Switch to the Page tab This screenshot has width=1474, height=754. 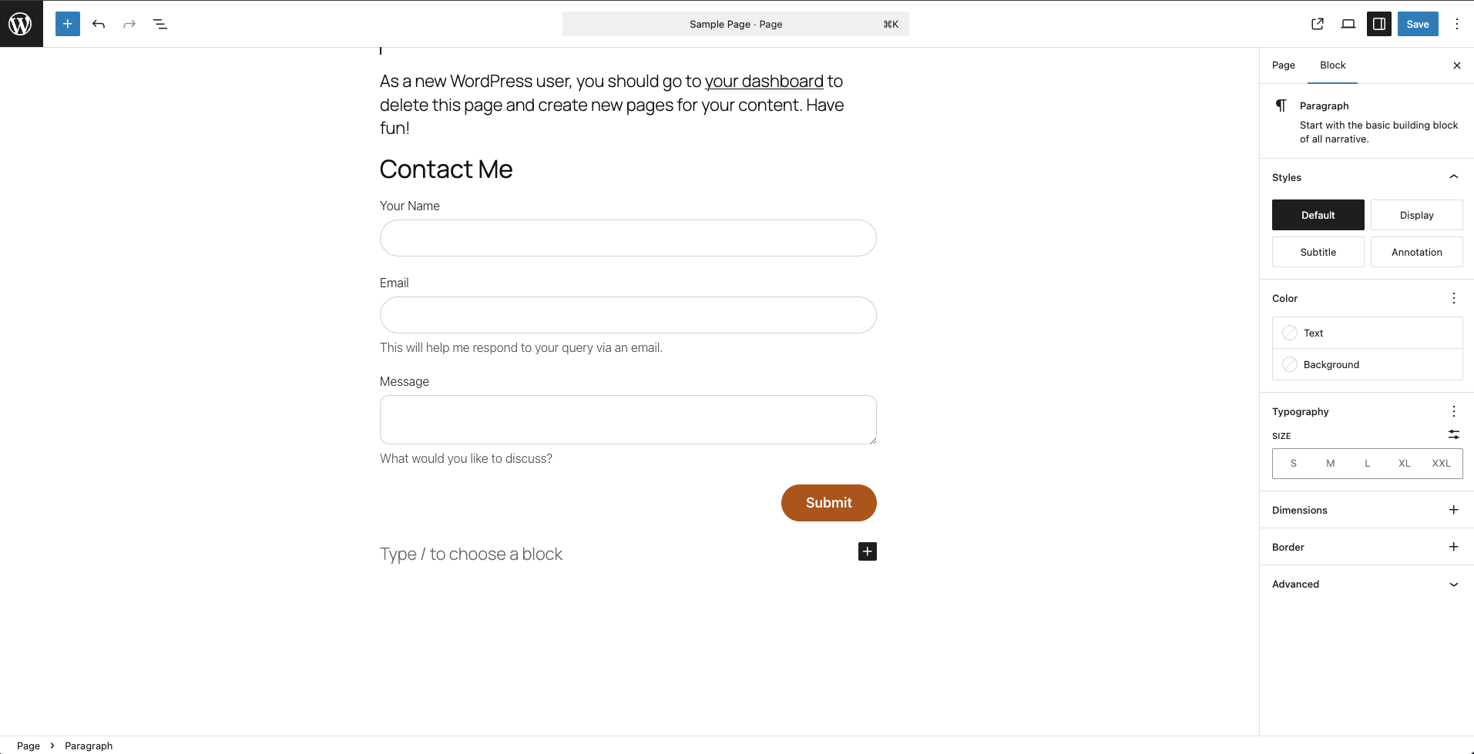(x=1283, y=65)
